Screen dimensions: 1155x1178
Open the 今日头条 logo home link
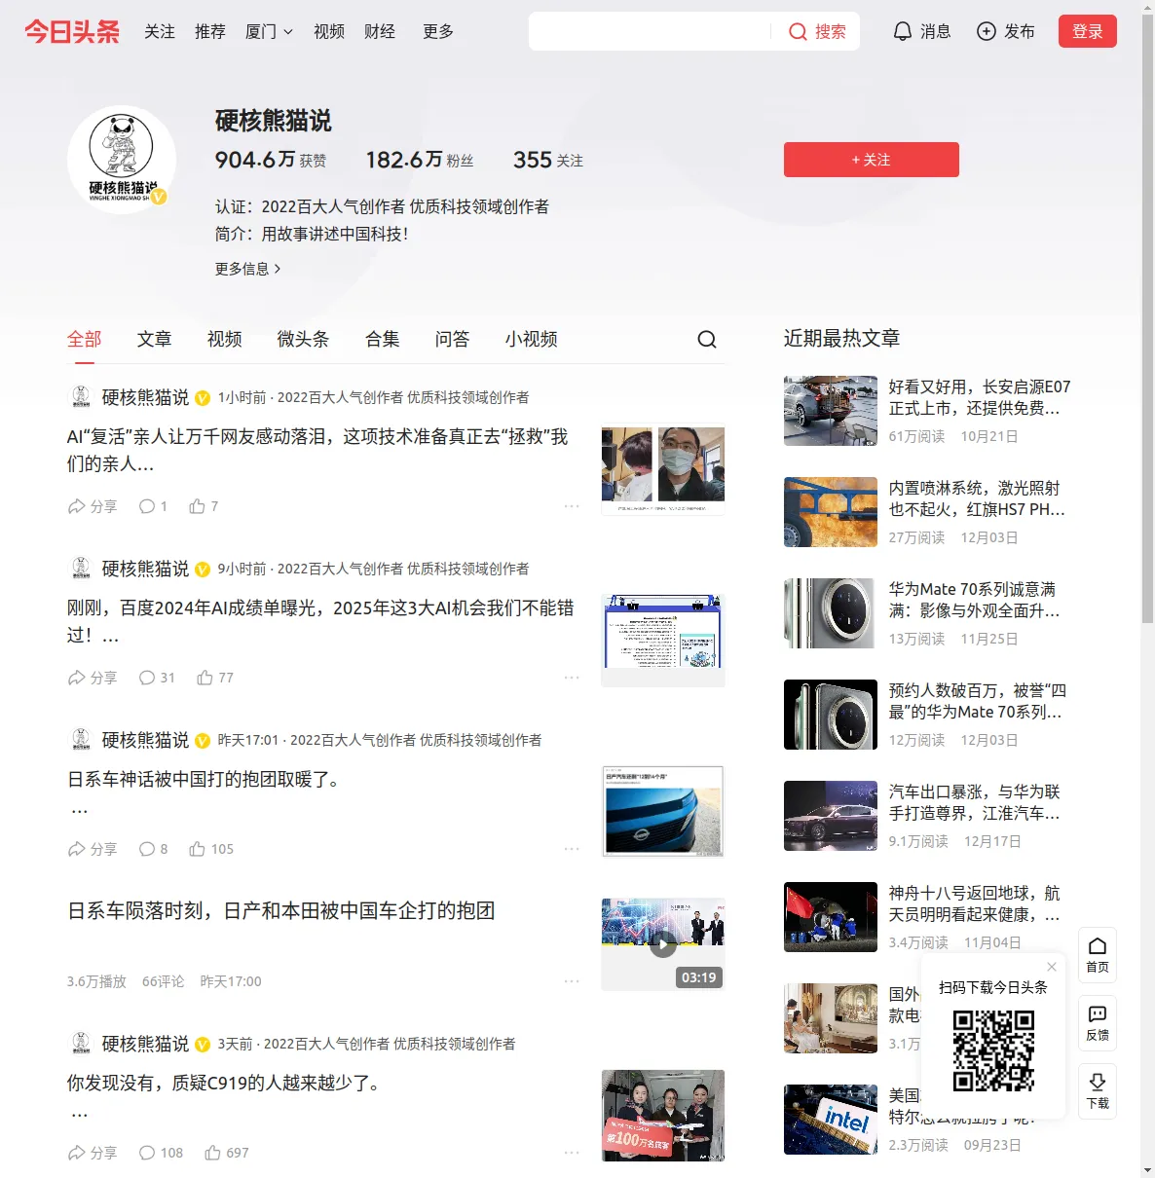[72, 31]
